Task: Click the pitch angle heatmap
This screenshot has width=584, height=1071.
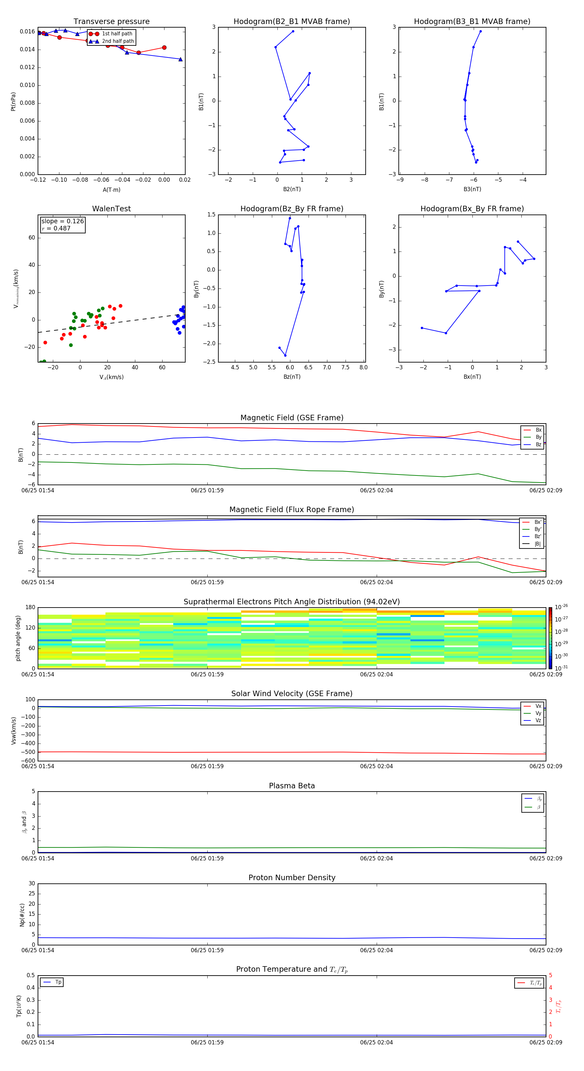Action: click(292, 638)
